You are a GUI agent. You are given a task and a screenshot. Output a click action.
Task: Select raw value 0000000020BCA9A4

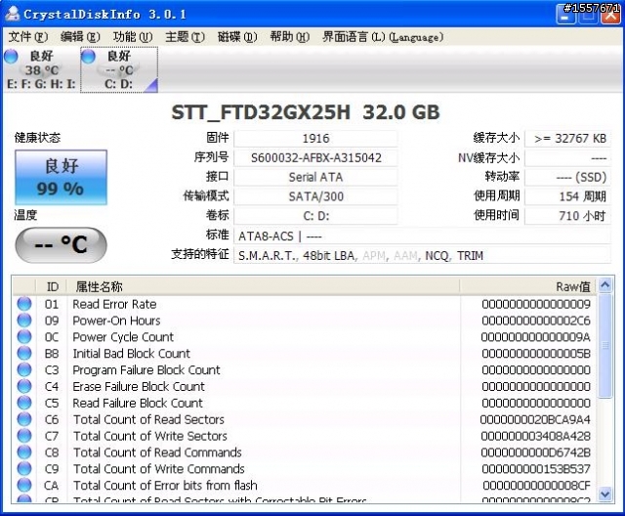click(535, 419)
